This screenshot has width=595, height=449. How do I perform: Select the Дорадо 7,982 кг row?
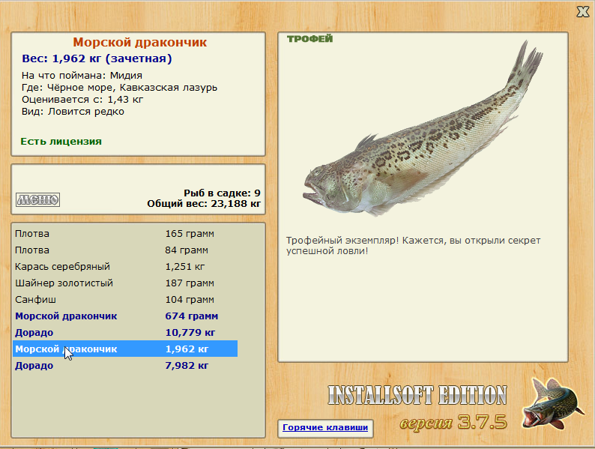125,366
